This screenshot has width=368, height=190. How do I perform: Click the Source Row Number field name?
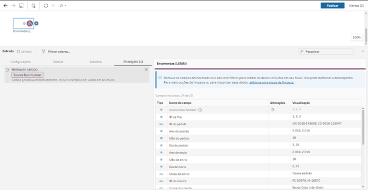click(x=183, y=110)
